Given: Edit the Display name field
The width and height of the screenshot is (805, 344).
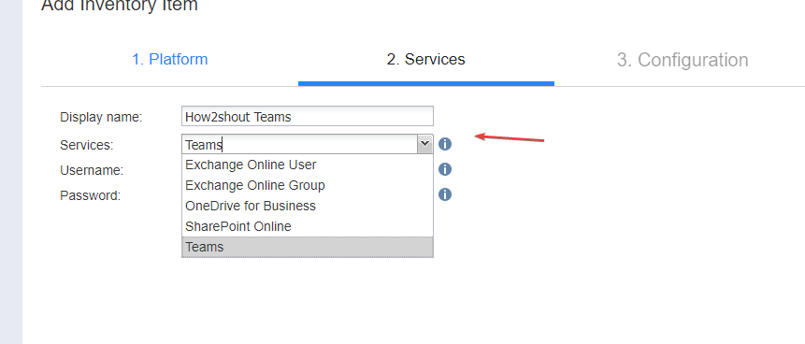Looking at the screenshot, I should pyautogui.click(x=308, y=116).
